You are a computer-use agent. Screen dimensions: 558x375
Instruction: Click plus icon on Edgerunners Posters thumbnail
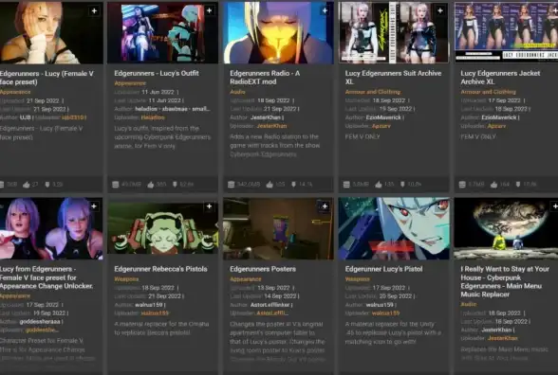tap(325, 206)
